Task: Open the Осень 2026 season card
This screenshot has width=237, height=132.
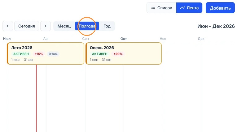Action: click(x=124, y=53)
